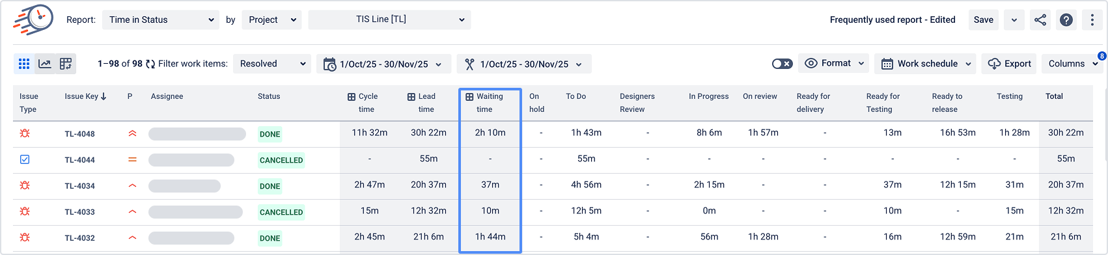
Task: Expand the dropdown arrow next to Save
Action: [x=1014, y=20]
